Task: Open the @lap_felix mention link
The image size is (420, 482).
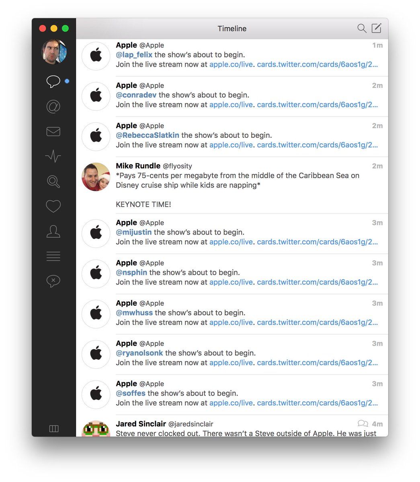Action: (x=134, y=55)
